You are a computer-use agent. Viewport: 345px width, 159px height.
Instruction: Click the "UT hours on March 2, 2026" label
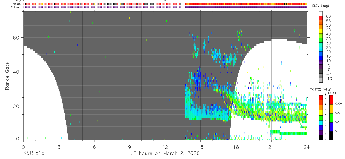pyautogui.click(x=165, y=153)
